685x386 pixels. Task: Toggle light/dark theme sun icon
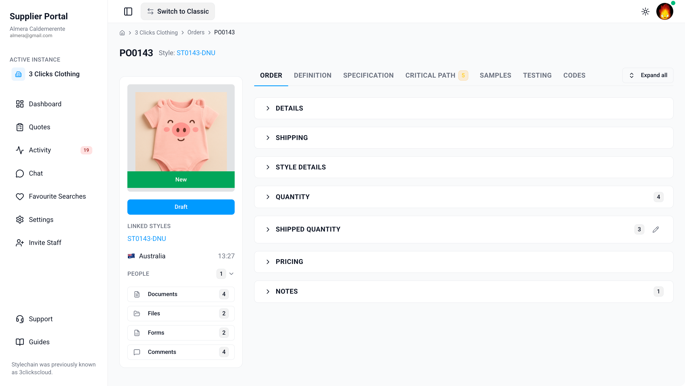(645, 12)
